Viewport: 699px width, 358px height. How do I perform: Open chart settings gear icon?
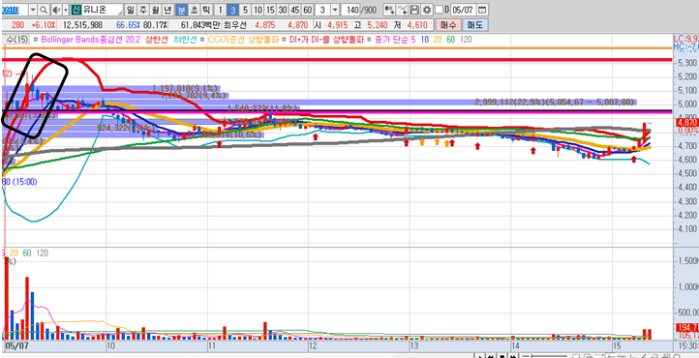point(427,10)
